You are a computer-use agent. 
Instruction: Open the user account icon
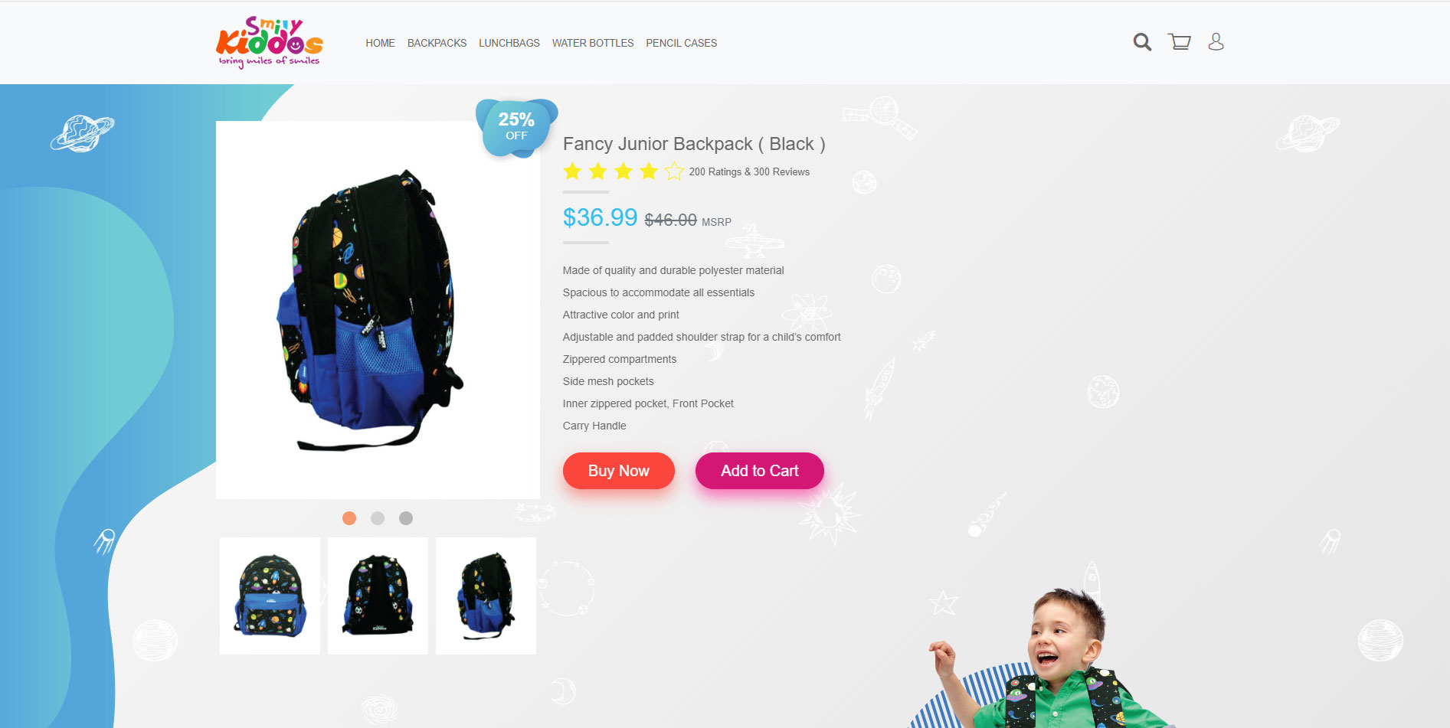pyautogui.click(x=1216, y=41)
